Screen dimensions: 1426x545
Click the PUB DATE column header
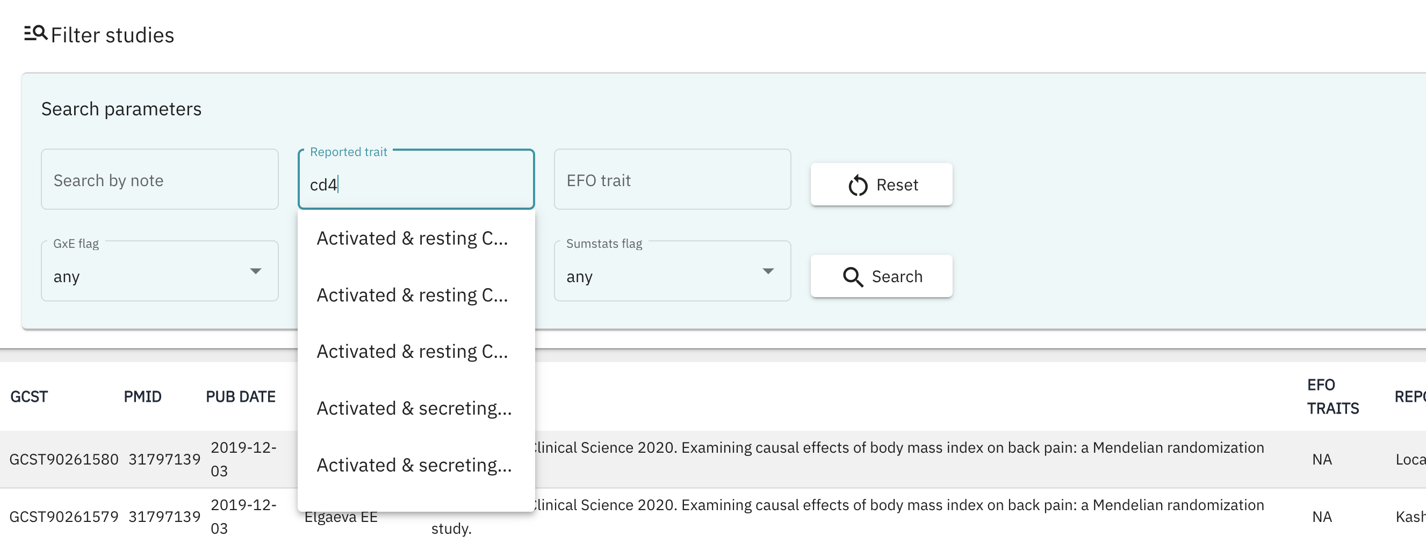pyautogui.click(x=240, y=396)
